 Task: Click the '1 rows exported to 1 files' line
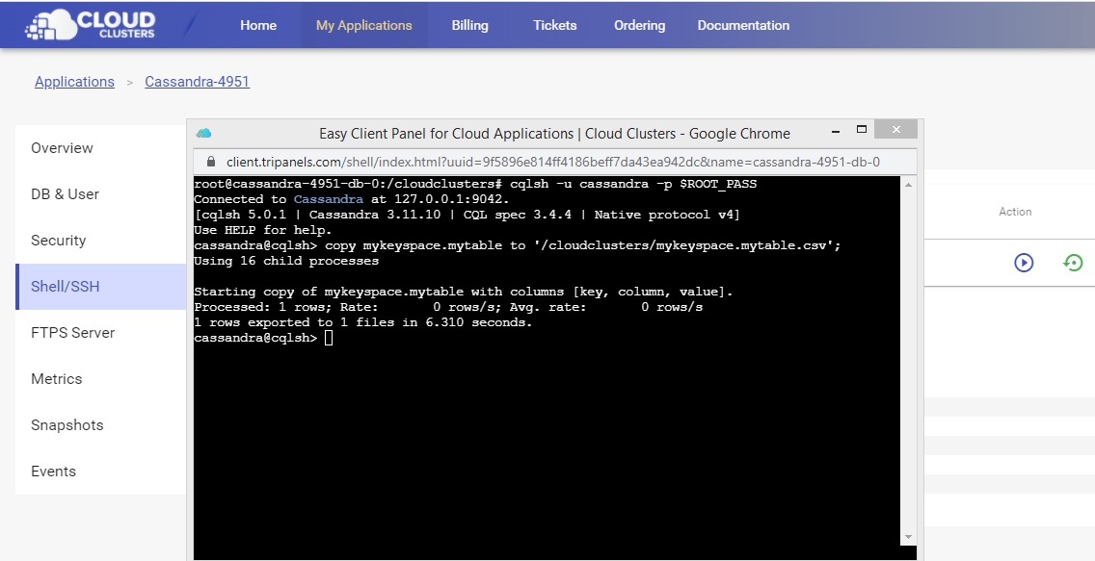[x=363, y=322]
